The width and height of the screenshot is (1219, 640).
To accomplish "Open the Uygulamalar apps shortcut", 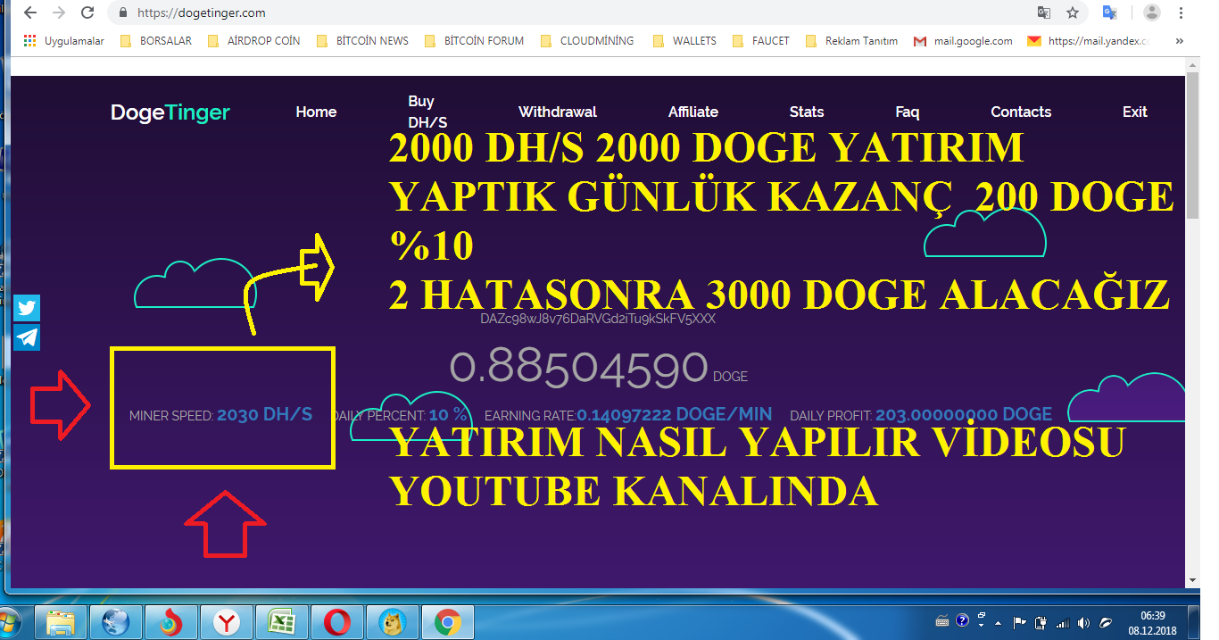I will [x=63, y=41].
